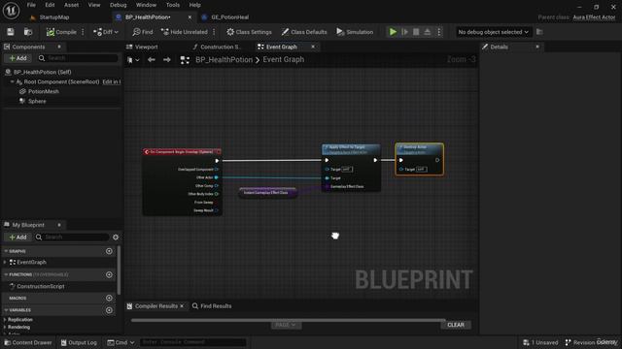The width and height of the screenshot is (622, 349).
Task: Focus the My Blueprint search field
Action: coord(71,237)
